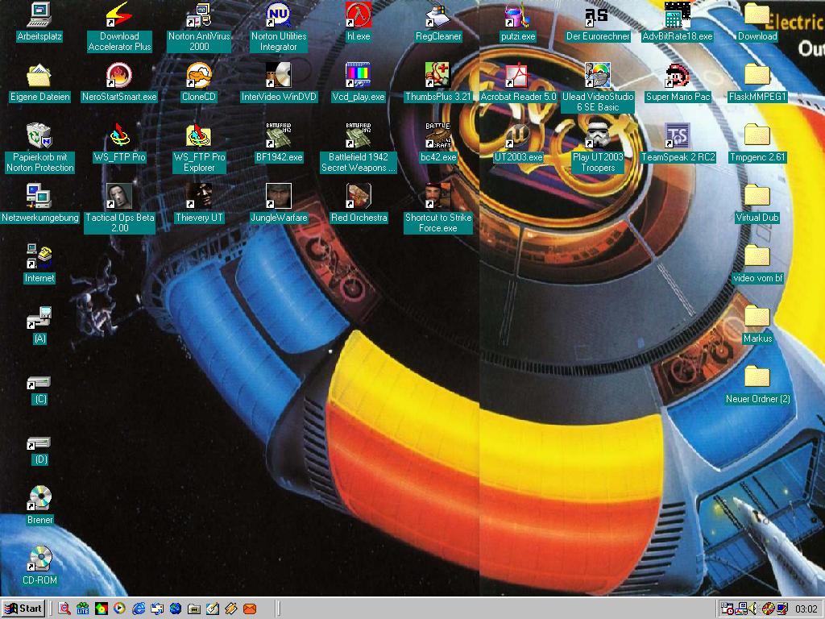Launch NeroStartSmart.exe
825x619 pixels.
(x=119, y=83)
